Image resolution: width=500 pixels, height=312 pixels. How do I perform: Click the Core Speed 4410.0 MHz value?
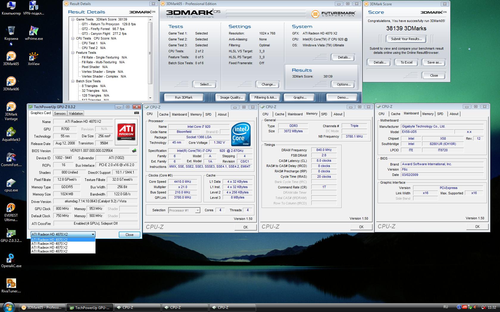(182, 182)
